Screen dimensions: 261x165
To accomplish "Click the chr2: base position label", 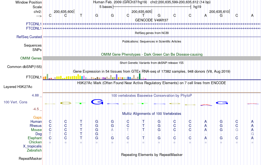I will (x=38, y=12).
